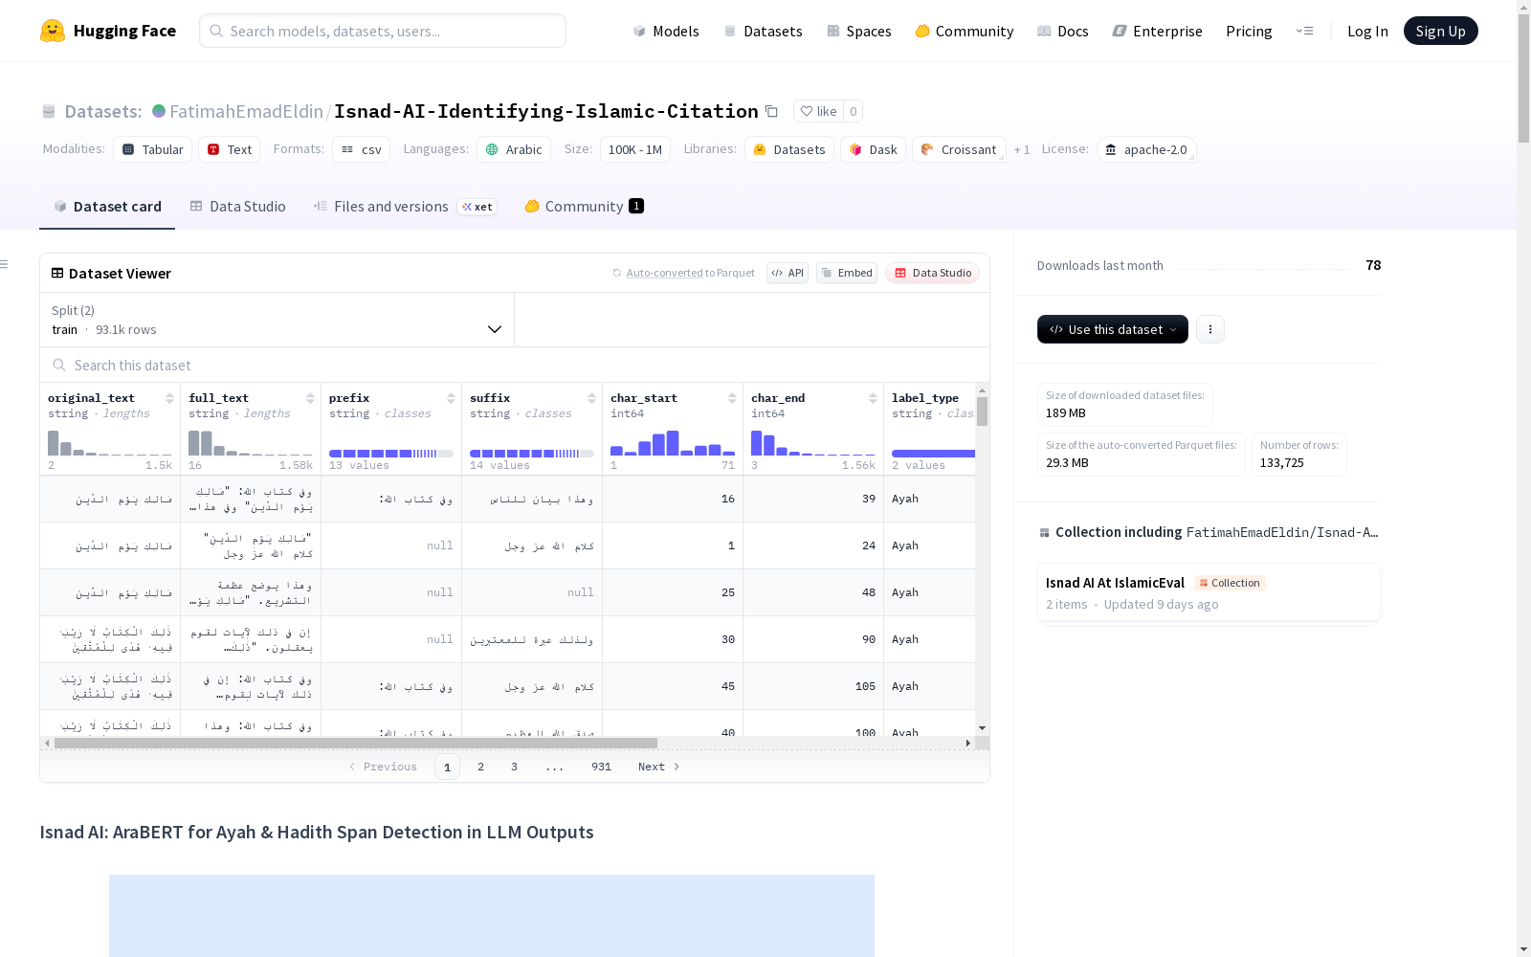Viewport: 1531px width, 957px height.
Task: Open the Files and versions tab
Action: [x=406, y=206]
